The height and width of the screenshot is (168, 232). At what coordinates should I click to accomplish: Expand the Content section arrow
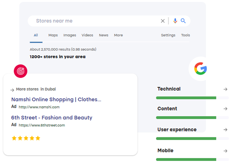pos(225,109)
